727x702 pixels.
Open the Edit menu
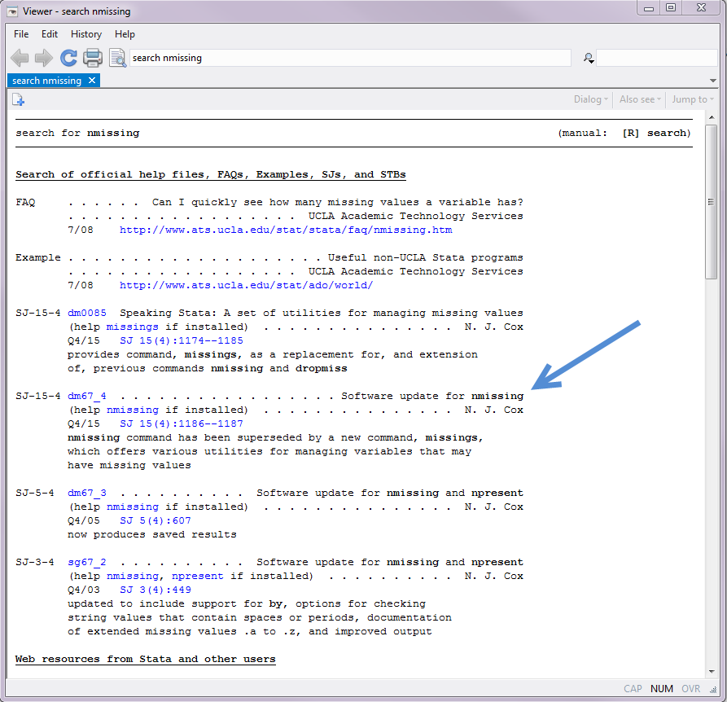(49, 34)
